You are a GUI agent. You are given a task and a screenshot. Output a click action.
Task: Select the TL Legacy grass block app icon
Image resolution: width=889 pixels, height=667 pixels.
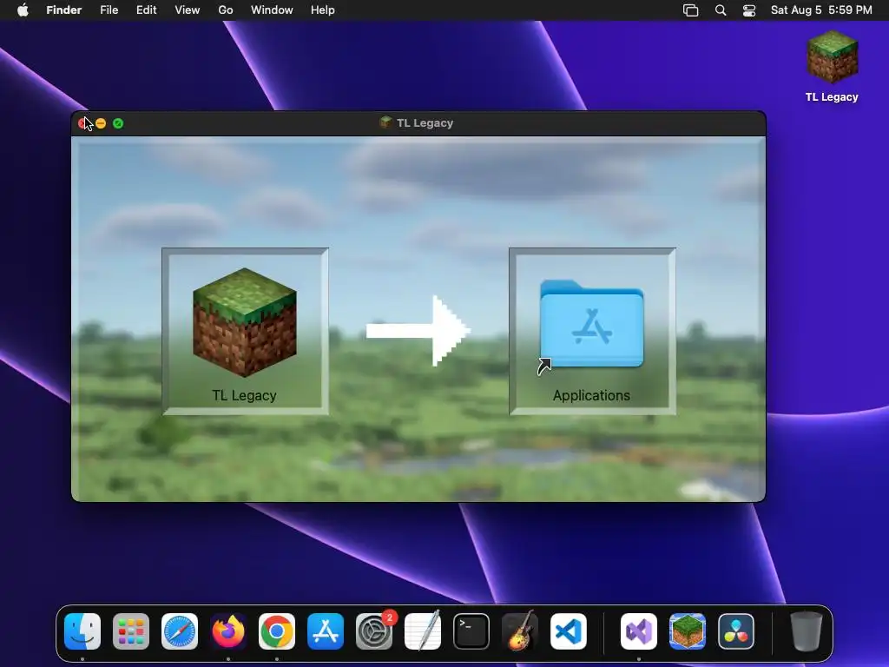click(x=244, y=321)
